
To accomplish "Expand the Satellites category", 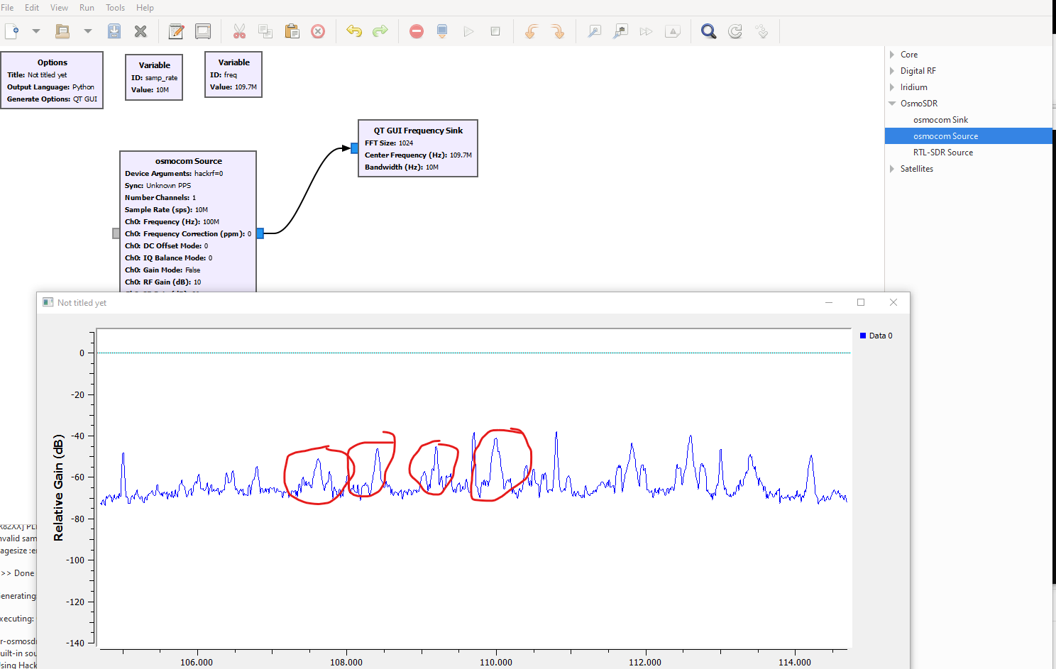I will coord(892,169).
